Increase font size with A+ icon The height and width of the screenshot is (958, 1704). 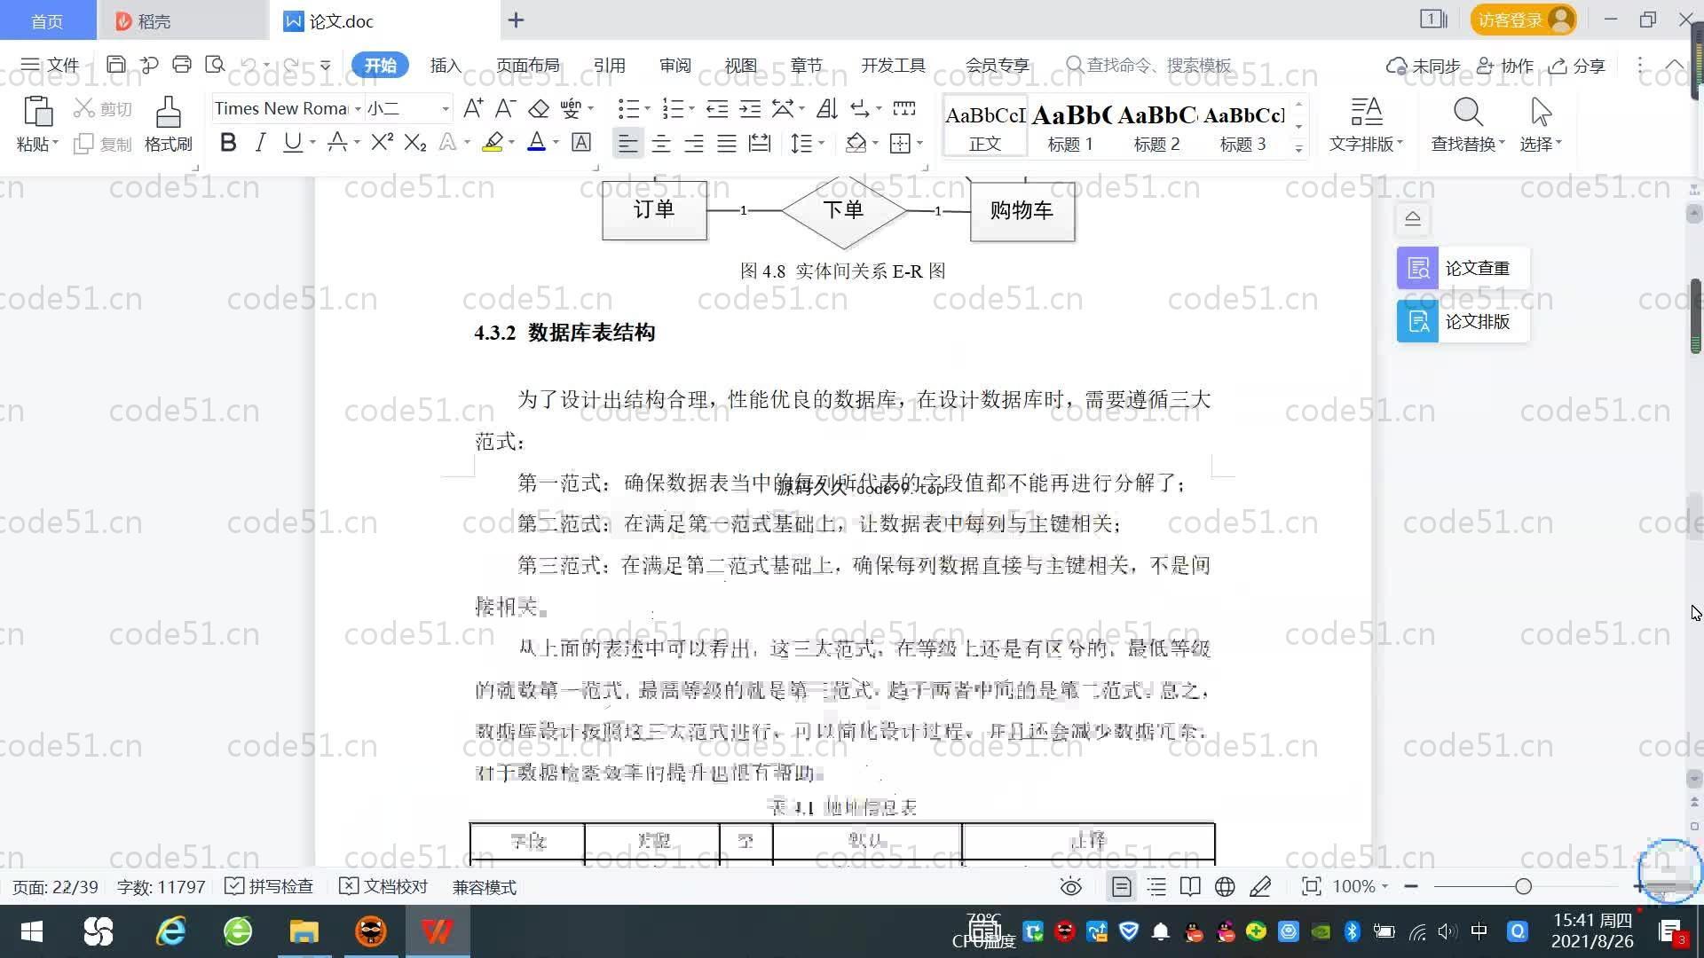[473, 109]
